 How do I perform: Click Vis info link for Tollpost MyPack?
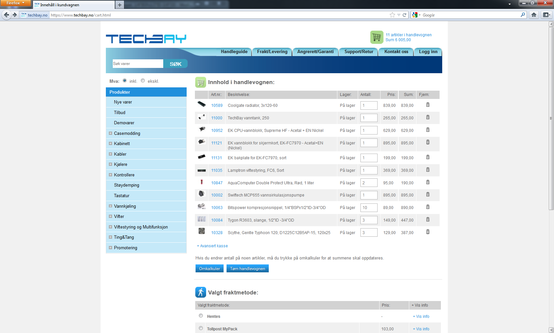point(421,329)
